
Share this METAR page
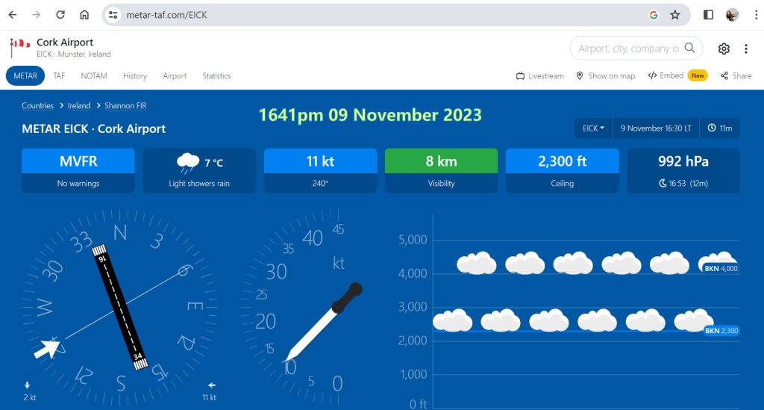736,76
